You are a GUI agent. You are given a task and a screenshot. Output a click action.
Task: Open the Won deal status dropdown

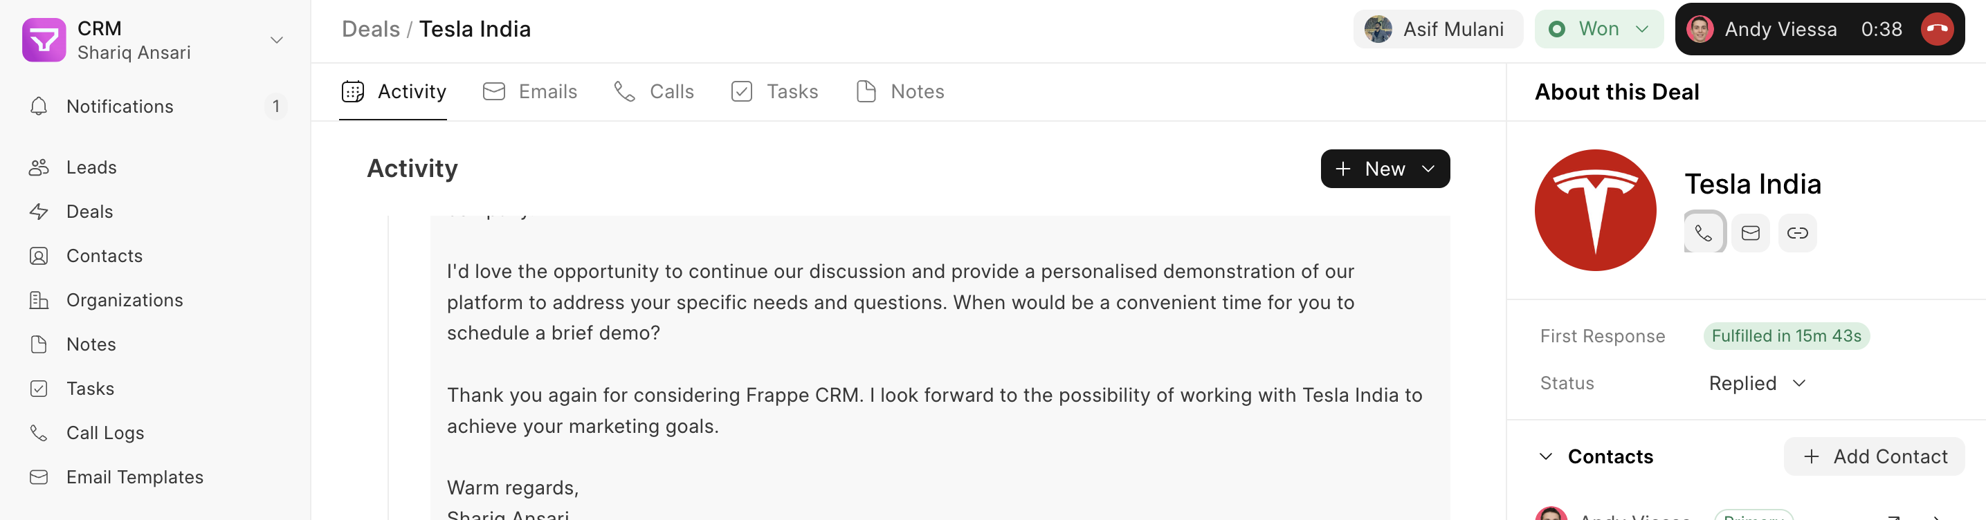1599,29
